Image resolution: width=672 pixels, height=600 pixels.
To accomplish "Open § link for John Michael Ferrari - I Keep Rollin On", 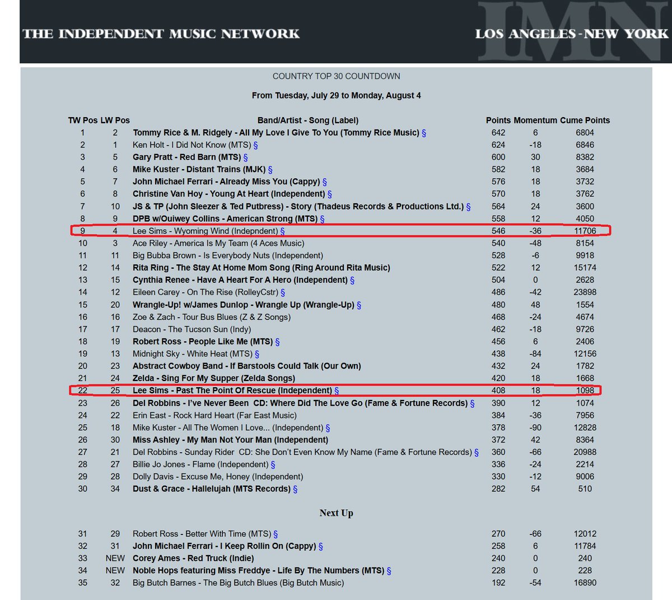I will (321, 546).
